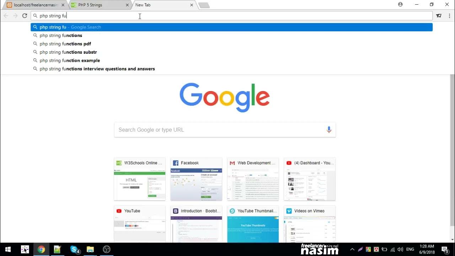The width and height of the screenshot is (455, 256).
Task: Open the cursor highlighter app in taskbar
Action: (25, 249)
